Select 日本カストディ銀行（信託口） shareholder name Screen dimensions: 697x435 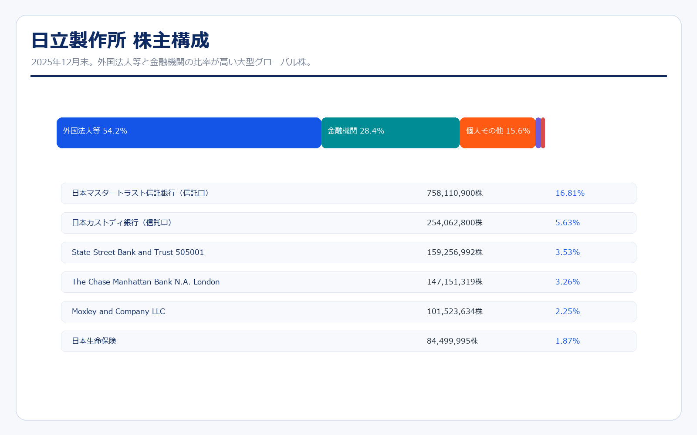(x=123, y=223)
